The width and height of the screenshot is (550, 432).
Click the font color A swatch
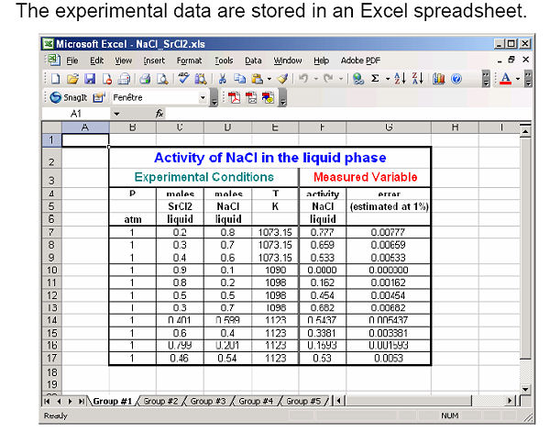[506, 79]
